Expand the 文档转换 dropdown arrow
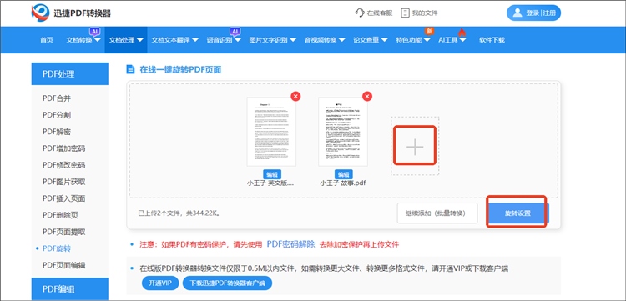This screenshot has width=626, height=301. [x=98, y=40]
